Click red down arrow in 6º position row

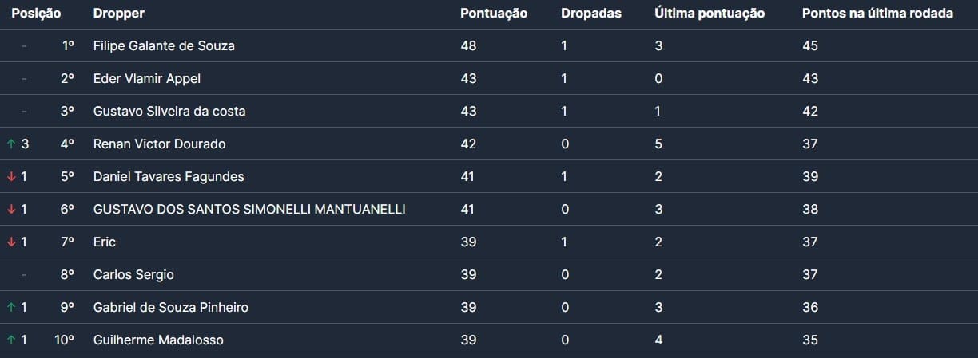11,210
